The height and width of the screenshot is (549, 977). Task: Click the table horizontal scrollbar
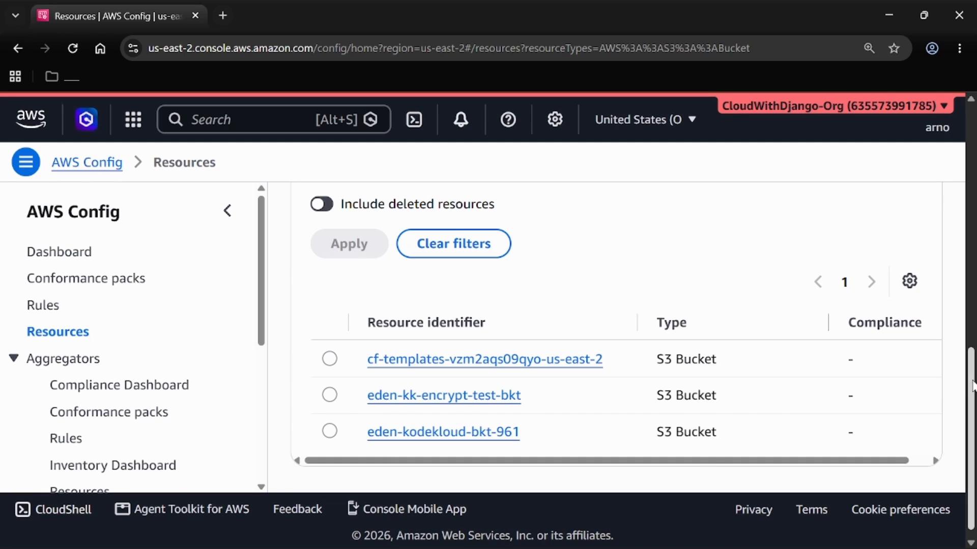pyautogui.click(x=607, y=460)
